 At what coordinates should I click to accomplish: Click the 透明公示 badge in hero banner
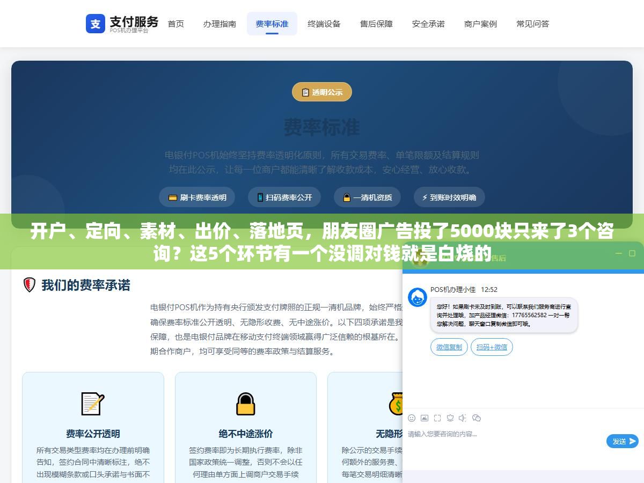click(x=321, y=92)
